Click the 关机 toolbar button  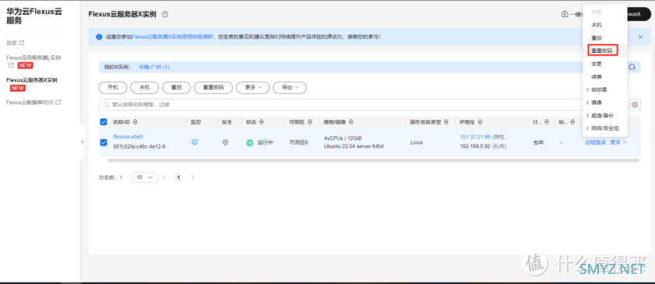coord(144,88)
